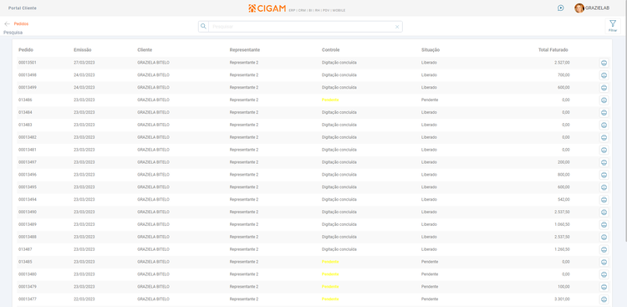Viewport: 627px width, 307px height.
Task: Click total 3.301,00
Action: pos(562,299)
